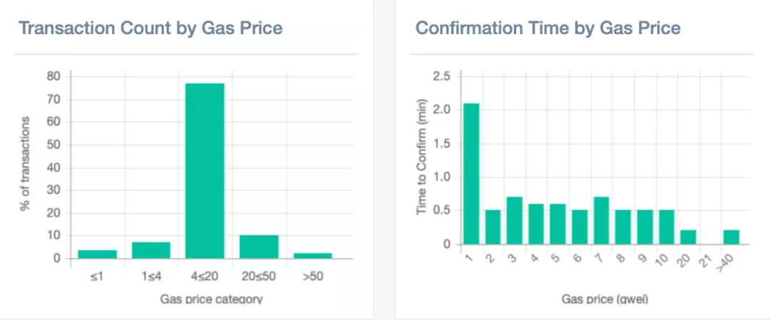Click the 20 gwei confirmation time bar

(687, 237)
